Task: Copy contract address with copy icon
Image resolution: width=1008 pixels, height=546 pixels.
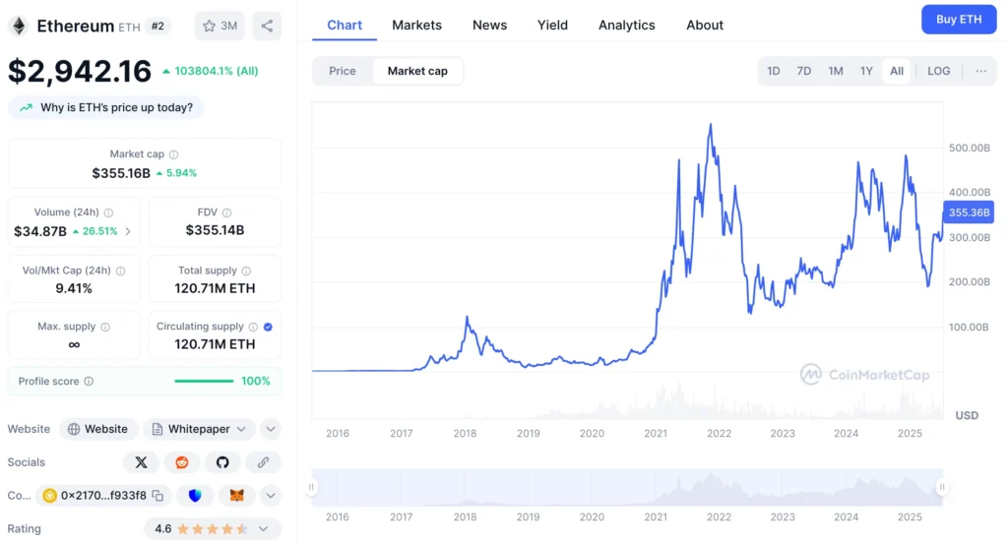Action: (157, 496)
